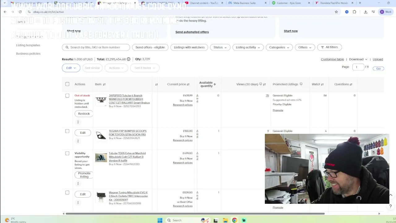The width and height of the screenshot is (396, 223).
Task: Click Promote listing for Tubular TD05
Action: [x=84, y=175]
